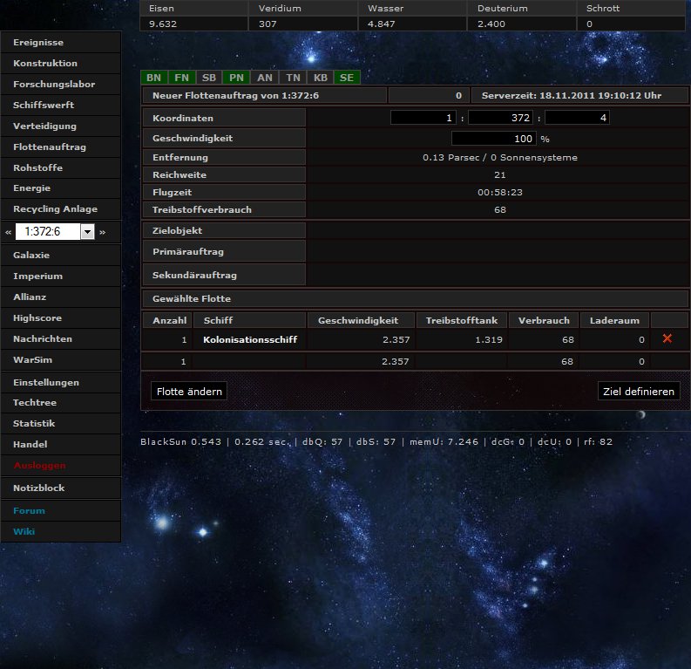Viewport: 691px width, 669px height.
Task: Switch to the AN tab
Action: tap(264, 78)
